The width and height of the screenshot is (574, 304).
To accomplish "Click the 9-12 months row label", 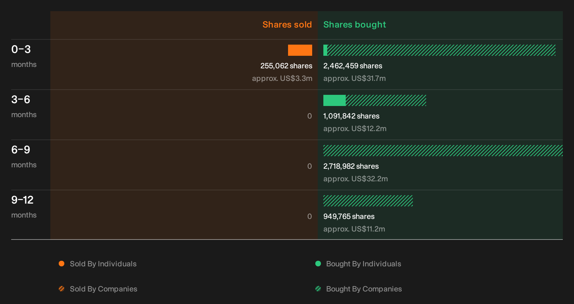I will point(24,206).
